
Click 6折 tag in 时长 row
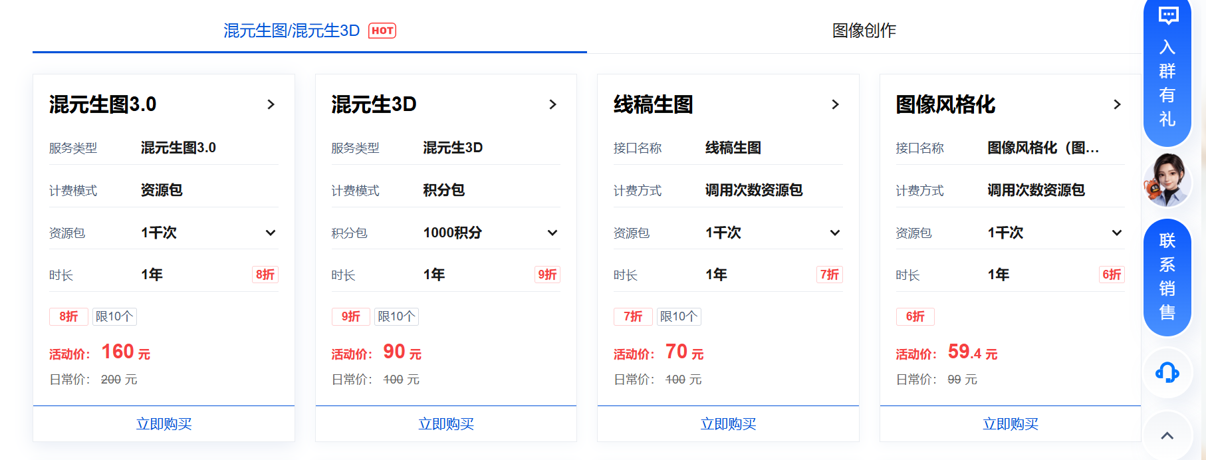[1112, 275]
